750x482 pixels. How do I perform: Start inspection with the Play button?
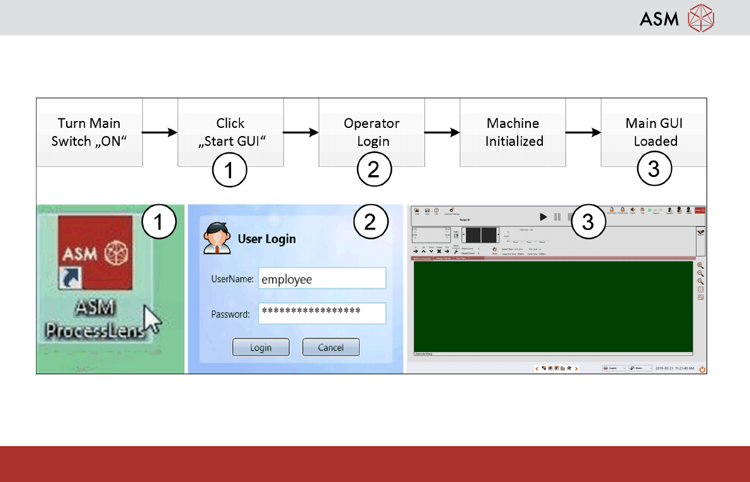coord(543,217)
